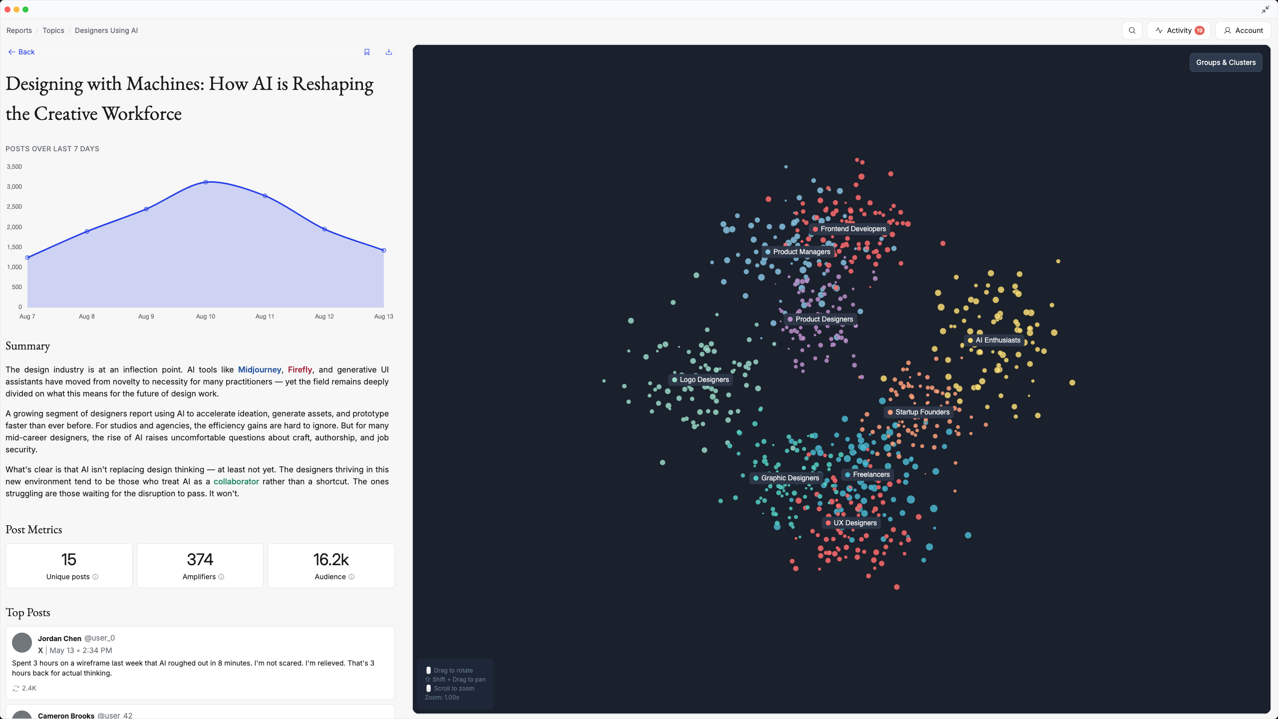Click the info icon beside Audience

351,577
